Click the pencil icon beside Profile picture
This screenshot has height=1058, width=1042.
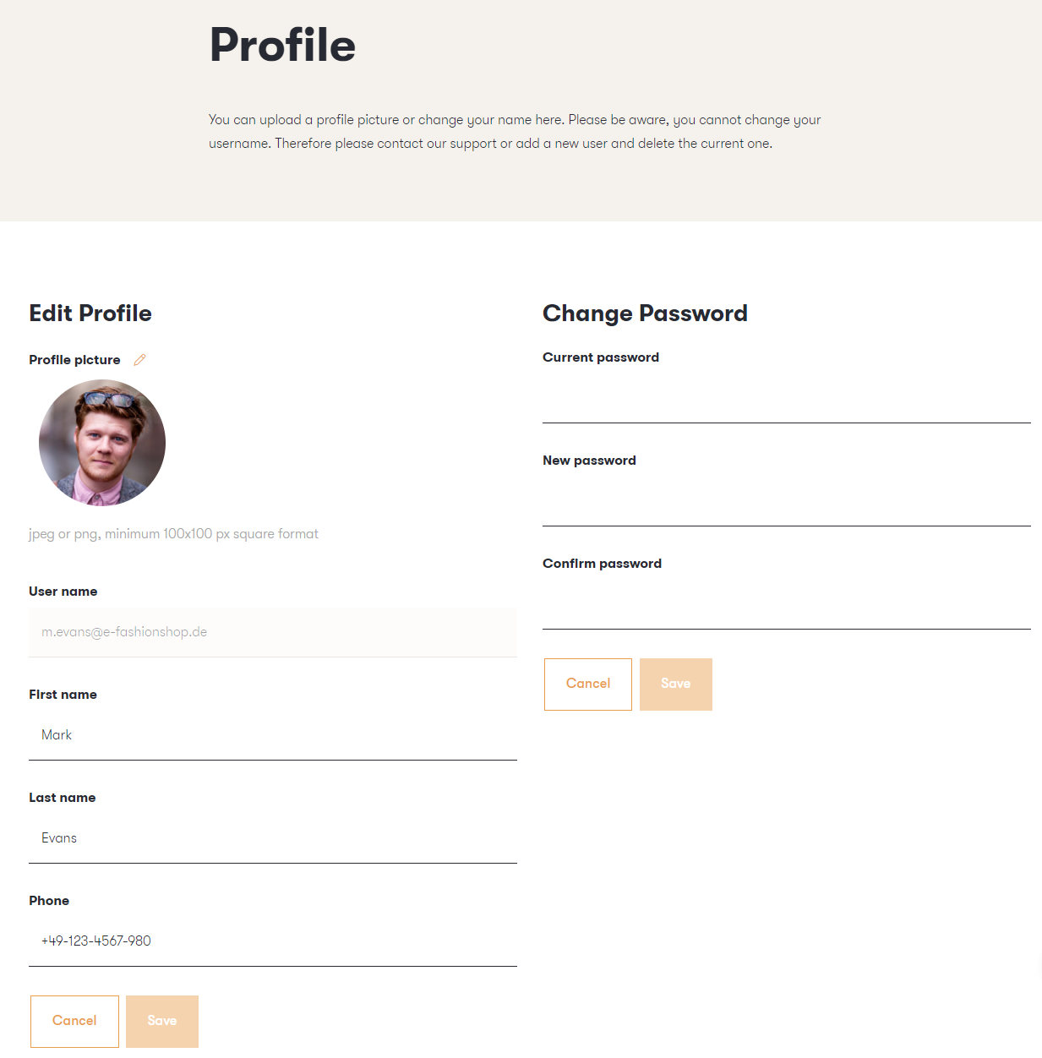point(140,360)
